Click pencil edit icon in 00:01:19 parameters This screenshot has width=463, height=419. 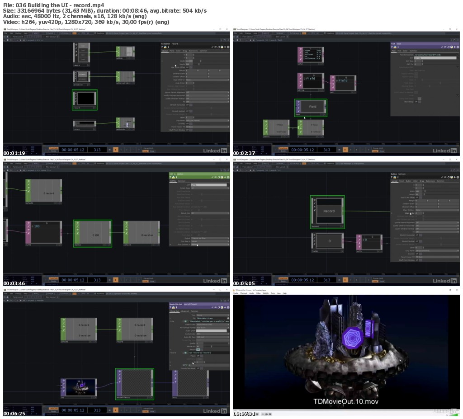click(x=213, y=47)
